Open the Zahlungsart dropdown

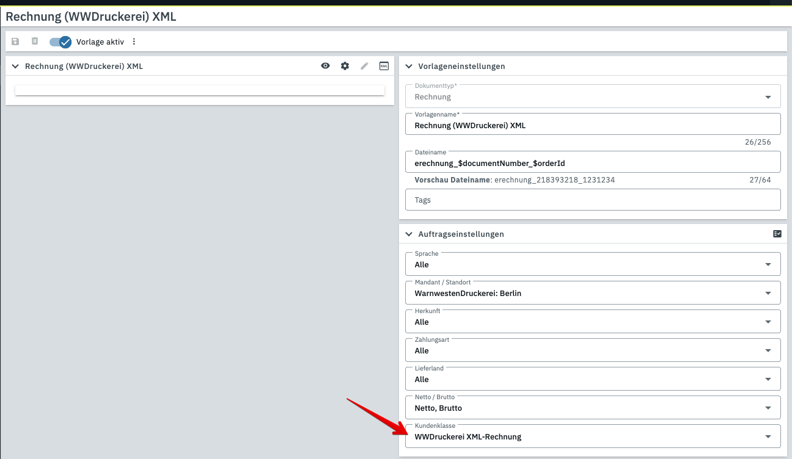click(x=593, y=350)
